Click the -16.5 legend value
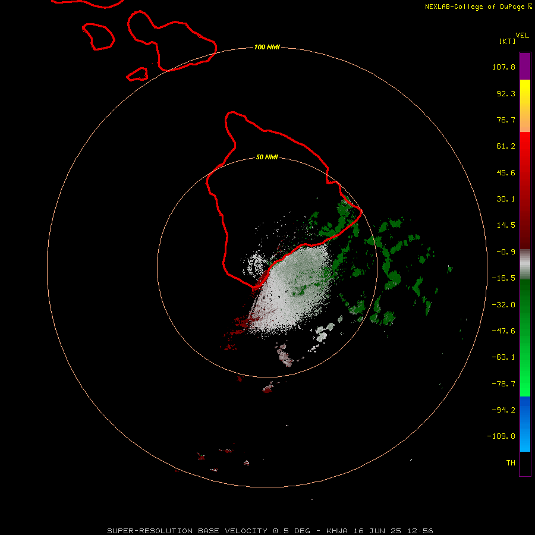 503,278
